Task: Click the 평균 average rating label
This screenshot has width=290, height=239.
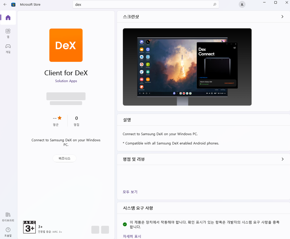Action: [x=56, y=125]
